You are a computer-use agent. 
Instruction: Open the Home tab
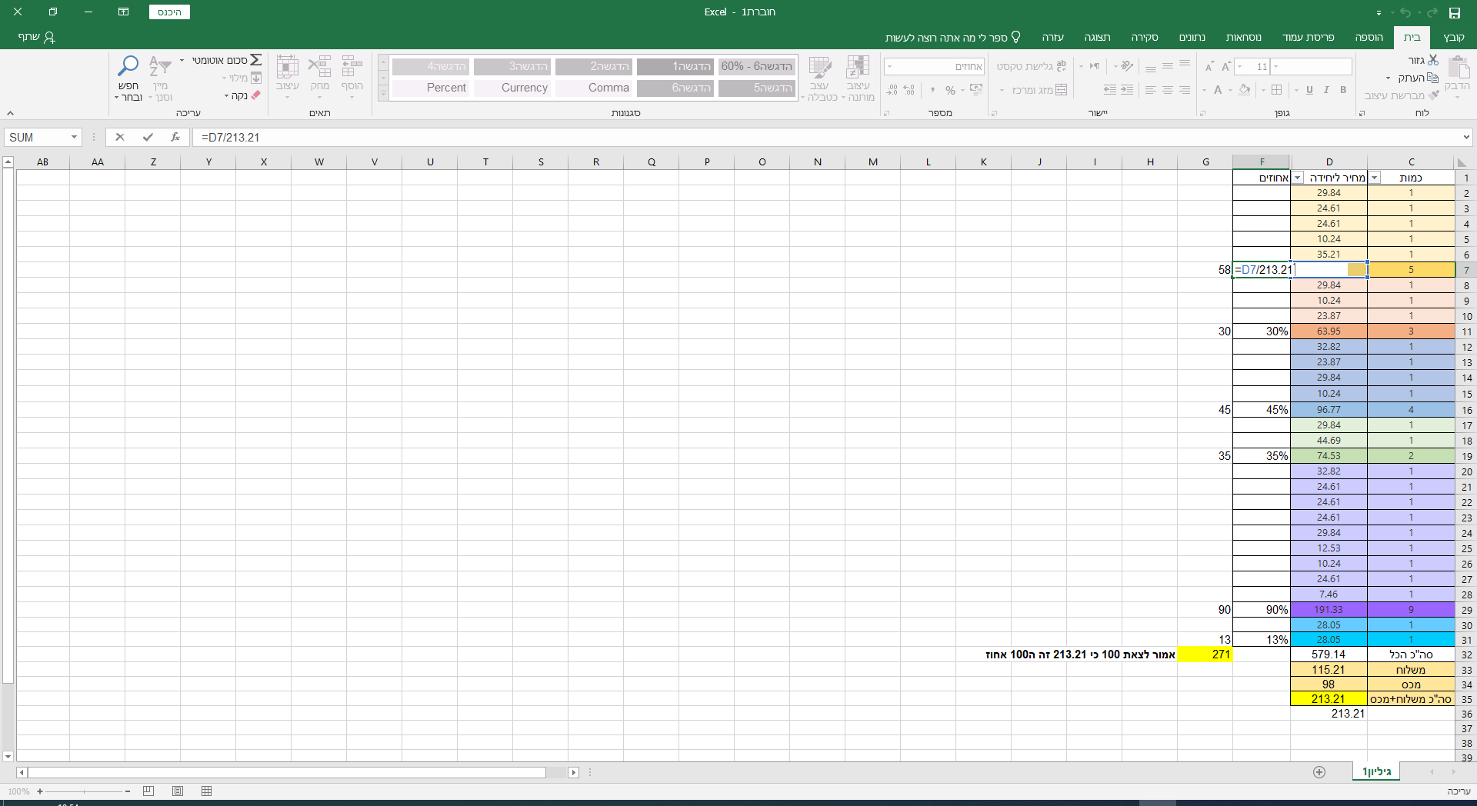click(1412, 37)
